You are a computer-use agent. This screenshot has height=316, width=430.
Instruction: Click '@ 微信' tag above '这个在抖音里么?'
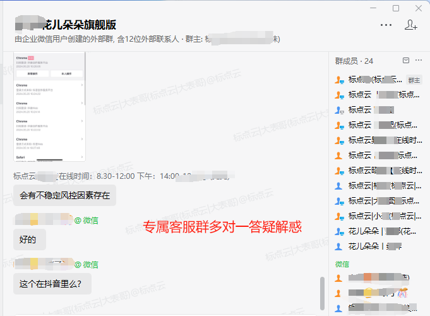(86, 265)
